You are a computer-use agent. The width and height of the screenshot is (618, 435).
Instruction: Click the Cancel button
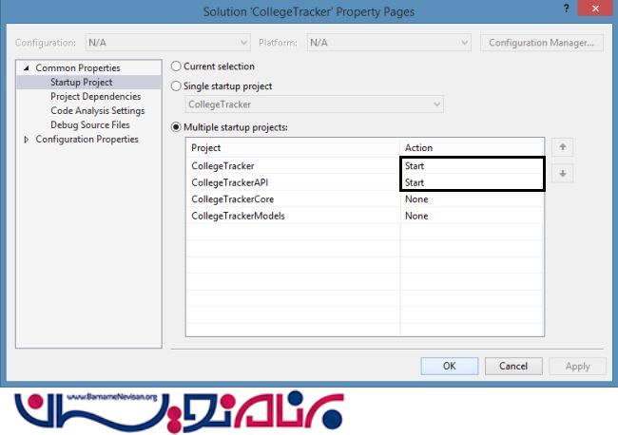pos(513,366)
